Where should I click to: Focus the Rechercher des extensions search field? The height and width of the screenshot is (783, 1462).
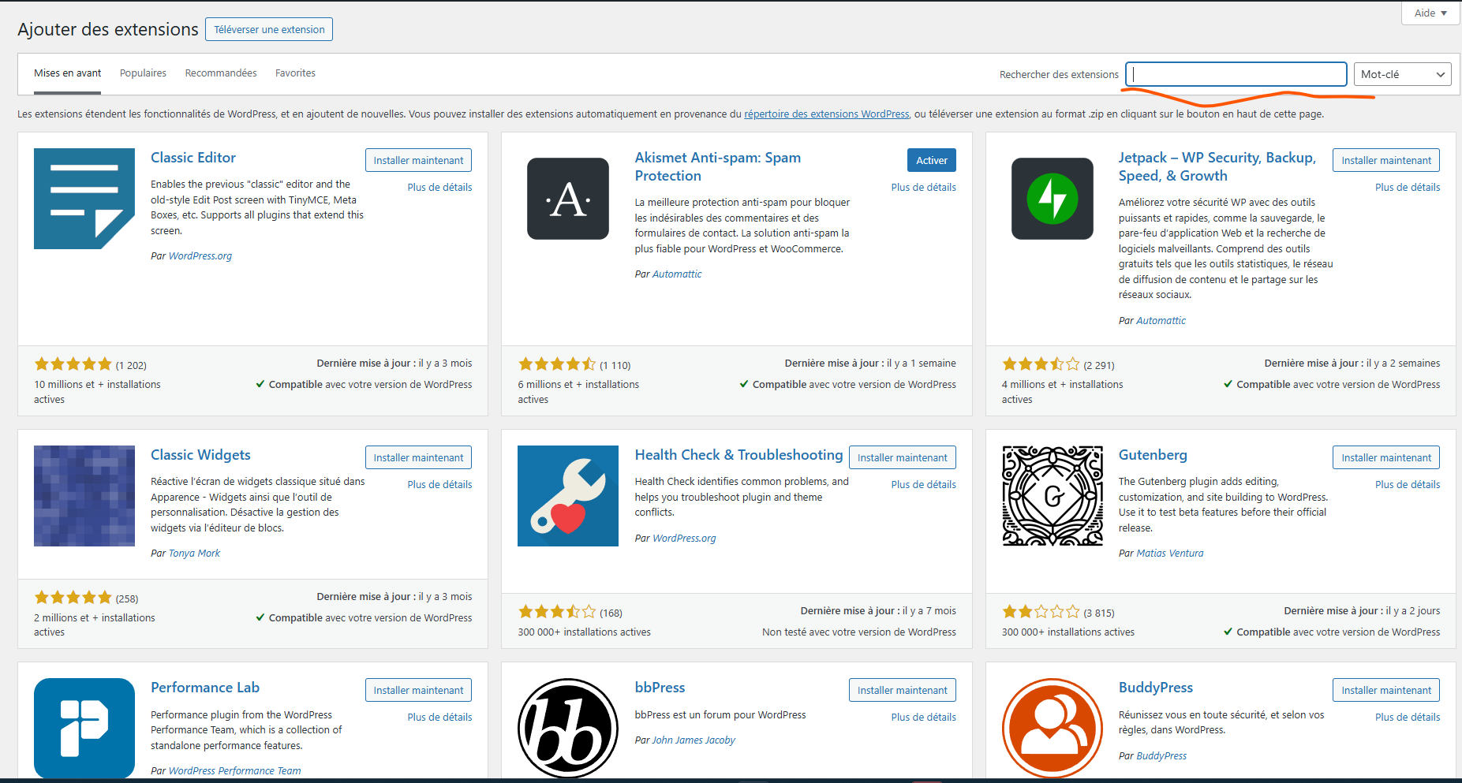[x=1236, y=74]
